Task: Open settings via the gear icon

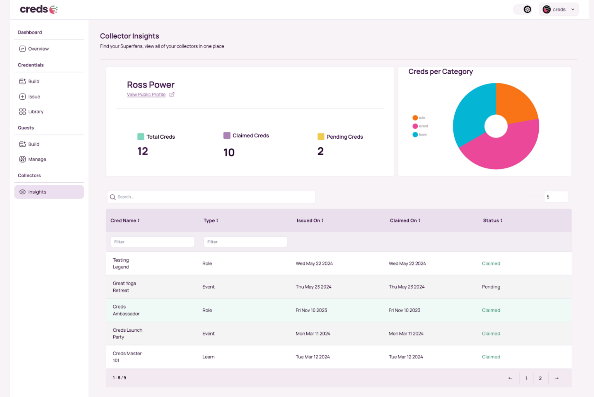Action: tap(527, 8)
